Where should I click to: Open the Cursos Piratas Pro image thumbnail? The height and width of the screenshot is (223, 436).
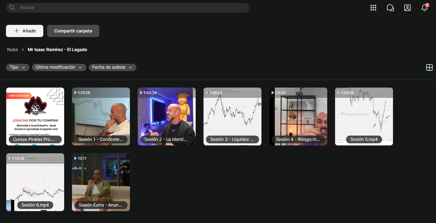[x=35, y=117]
